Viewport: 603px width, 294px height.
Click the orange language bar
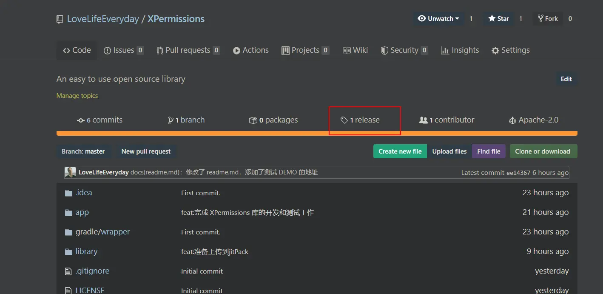click(317, 134)
